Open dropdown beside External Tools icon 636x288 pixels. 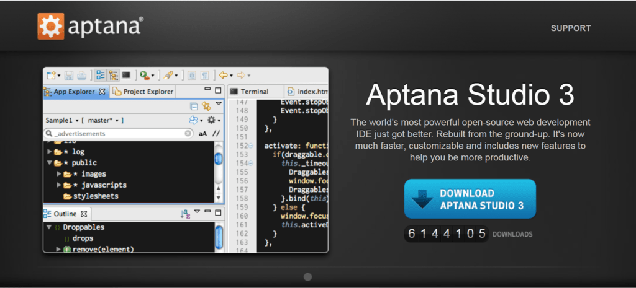[177, 76]
